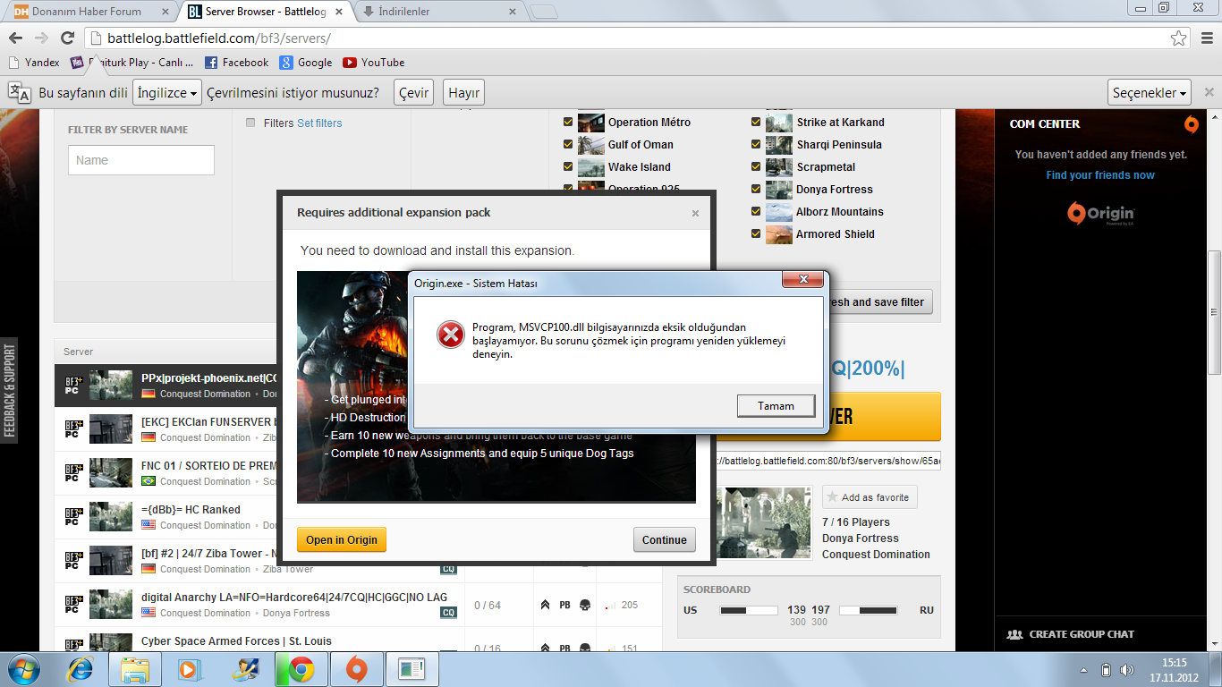Click Chrome forward arrow
Viewport: 1222px width, 687px height.
(41, 38)
